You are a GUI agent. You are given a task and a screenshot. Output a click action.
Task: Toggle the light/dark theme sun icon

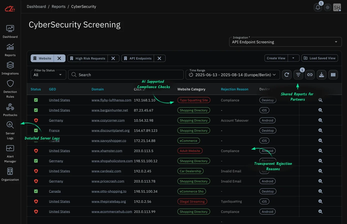tap(327, 7)
